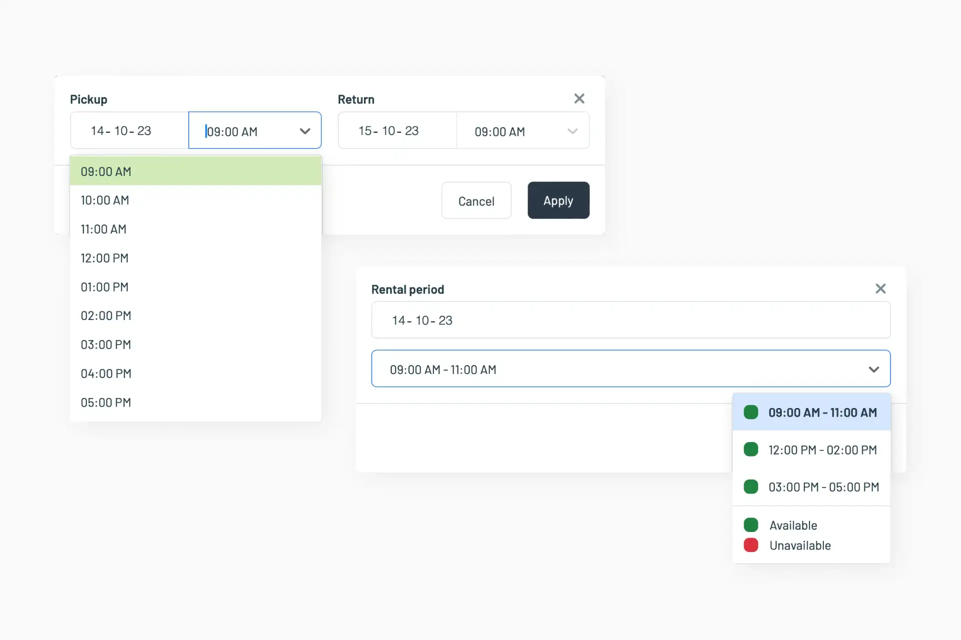Choose the 12:00 PM - 02:00 PM slot

point(811,450)
